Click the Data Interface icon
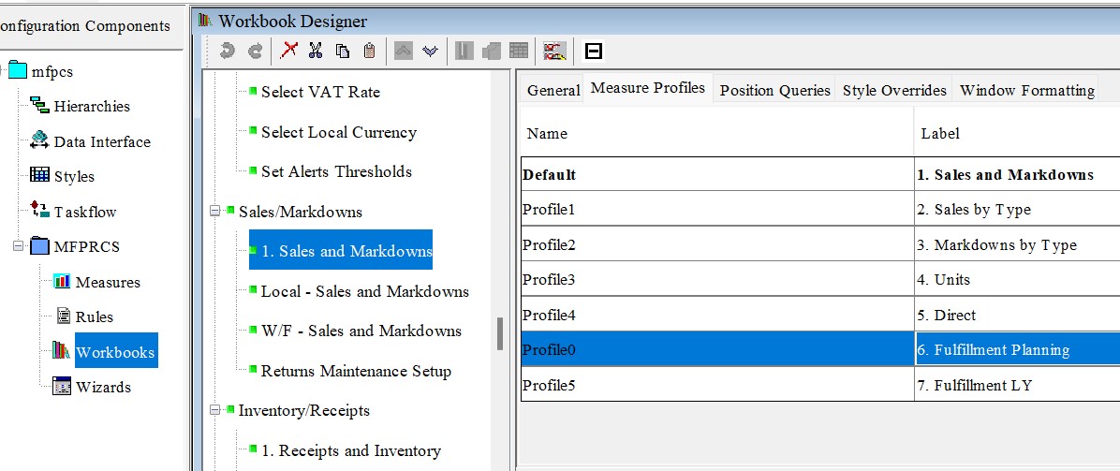1120x471 pixels. click(x=39, y=140)
